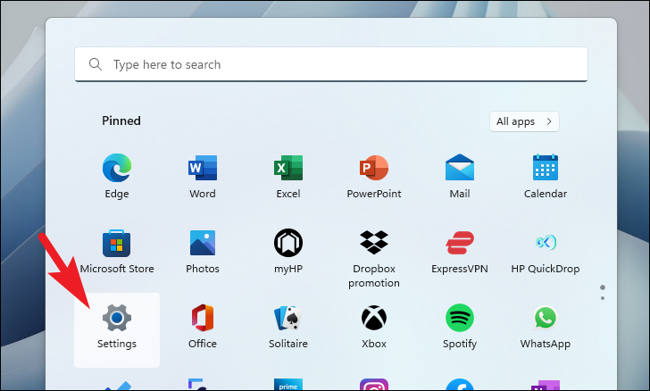This screenshot has height=391, width=650.
Task: Open the Solitaire game
Action: pyautogui.click(x=288, y=318)
